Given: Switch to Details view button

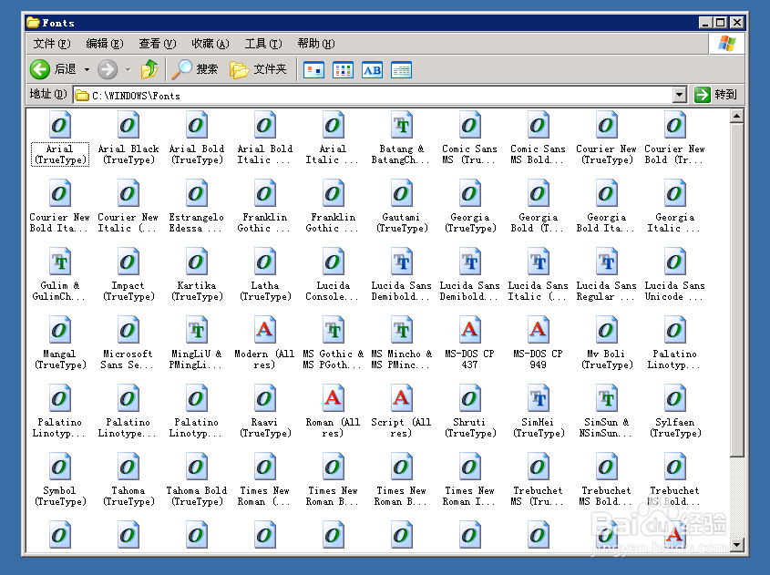Looking at the screenshot, I should tap(401, 70).
